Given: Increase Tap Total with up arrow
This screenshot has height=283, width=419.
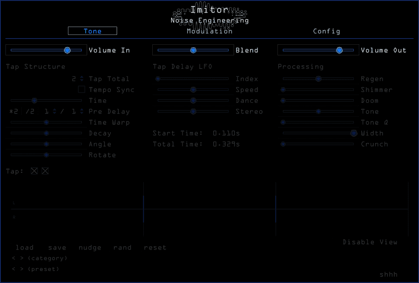Looking at the screenshot, I should coord(82,77).
